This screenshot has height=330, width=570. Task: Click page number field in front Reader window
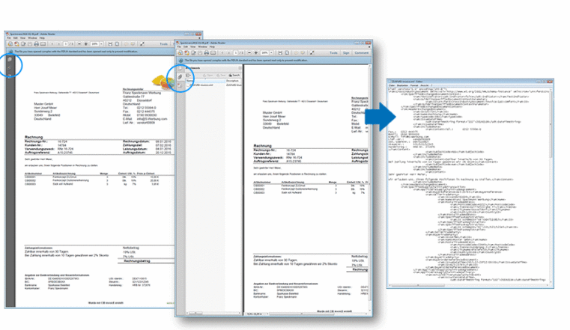click(x=235, y=52)
